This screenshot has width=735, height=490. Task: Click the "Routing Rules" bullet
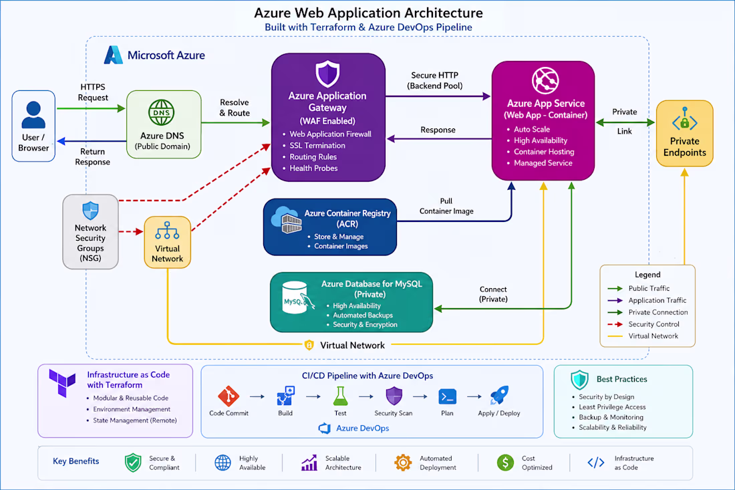tap(313, 156)
